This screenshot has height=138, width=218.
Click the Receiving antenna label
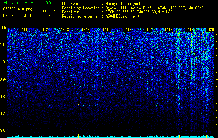80,16
